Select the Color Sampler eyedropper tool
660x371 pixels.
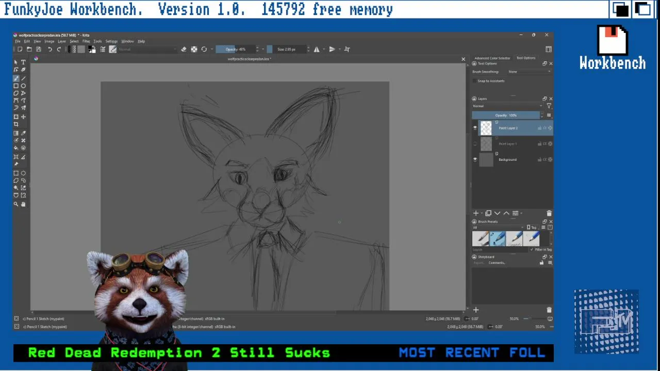click(23, 133)
